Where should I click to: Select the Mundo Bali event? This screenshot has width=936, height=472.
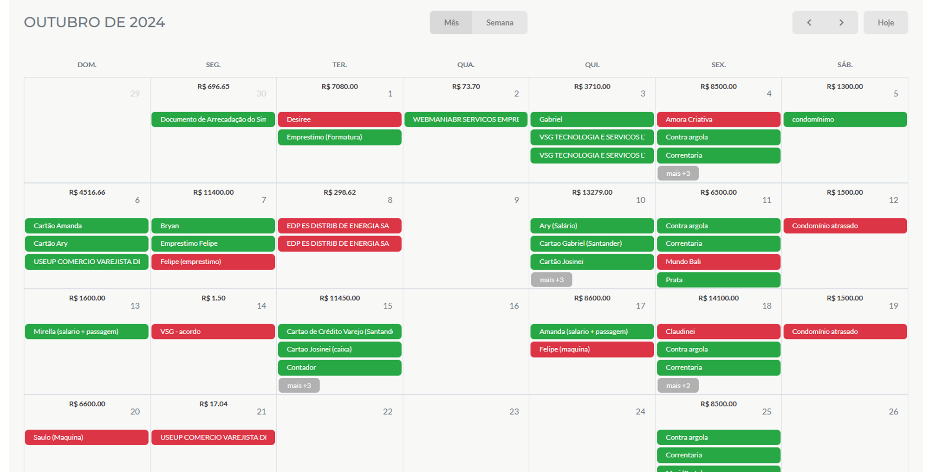[x=718, y=262]
